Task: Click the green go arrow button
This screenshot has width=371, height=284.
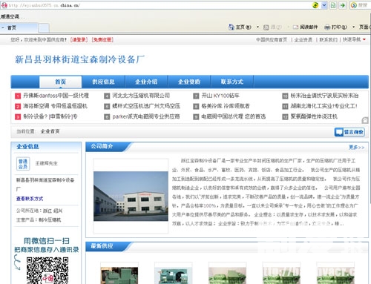Action: coord(342,5)
